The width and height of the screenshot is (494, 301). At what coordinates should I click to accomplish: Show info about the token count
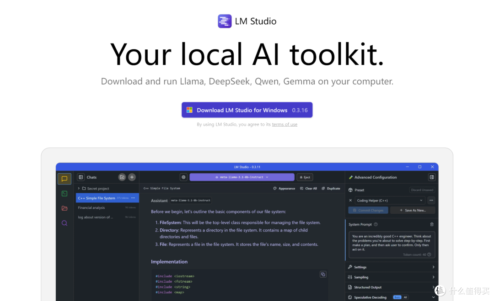429,254
